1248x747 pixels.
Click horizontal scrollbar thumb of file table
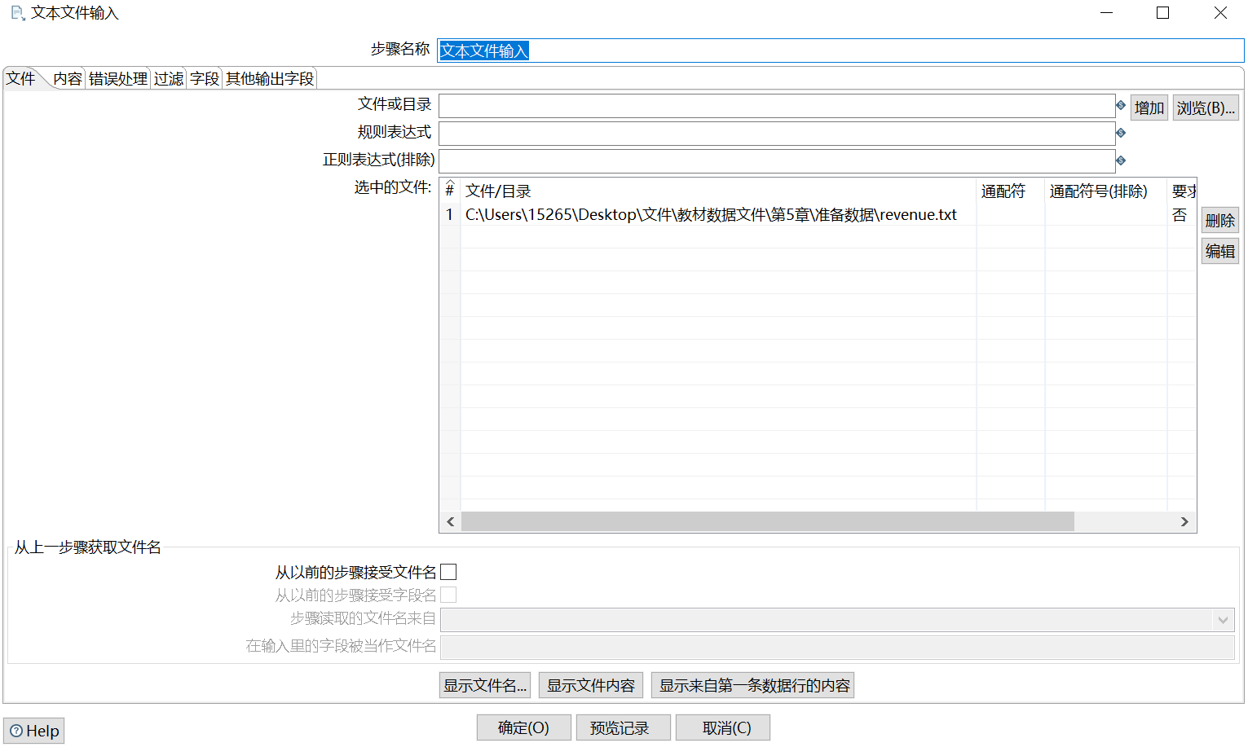click(x=768, y=521)
